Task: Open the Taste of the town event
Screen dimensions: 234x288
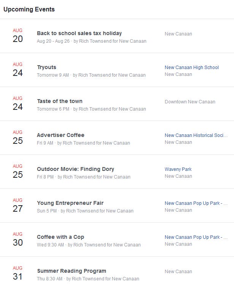Action: [x=60, y=101]
